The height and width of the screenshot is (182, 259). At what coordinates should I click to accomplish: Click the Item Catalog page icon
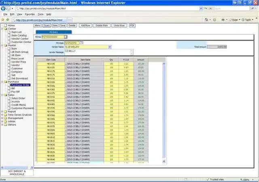(x=9, y=35)
